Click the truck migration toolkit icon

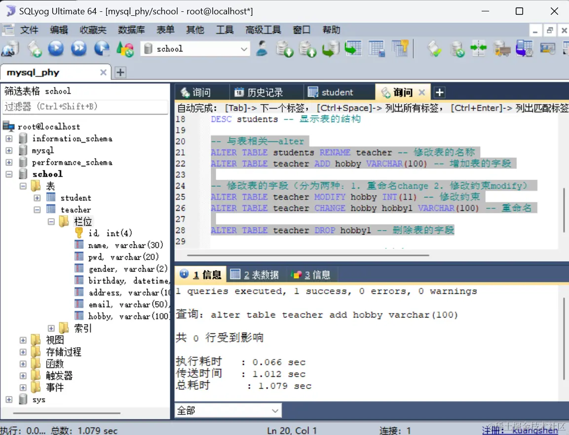pos(502,49)
